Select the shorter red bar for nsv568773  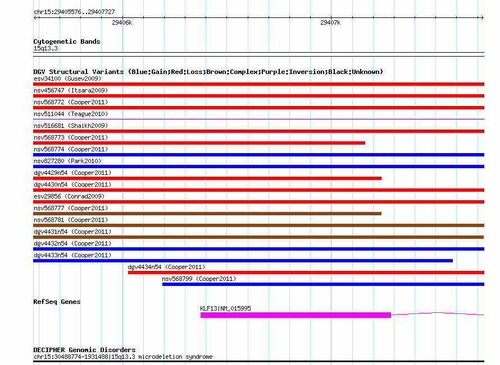pos(199,143)
